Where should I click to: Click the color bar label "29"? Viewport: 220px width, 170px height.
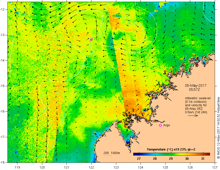171,159
